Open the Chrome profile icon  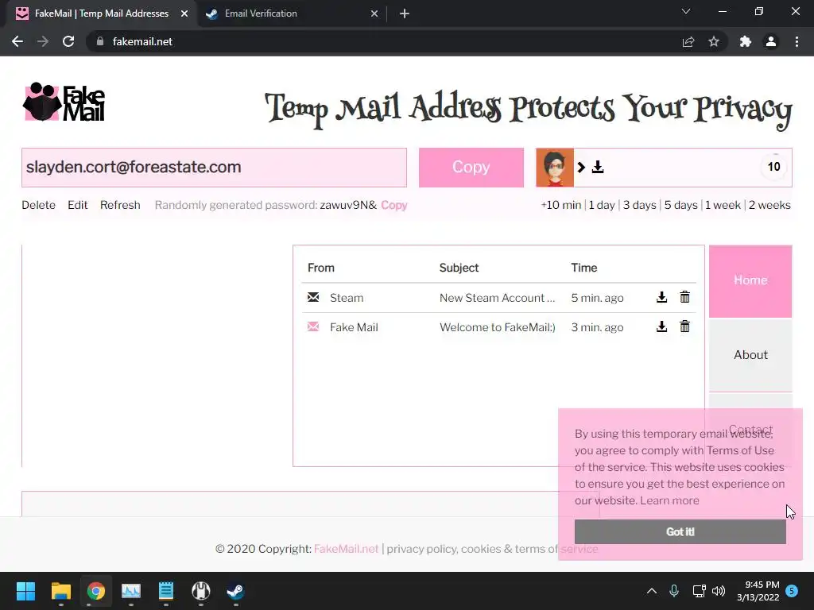771,41
